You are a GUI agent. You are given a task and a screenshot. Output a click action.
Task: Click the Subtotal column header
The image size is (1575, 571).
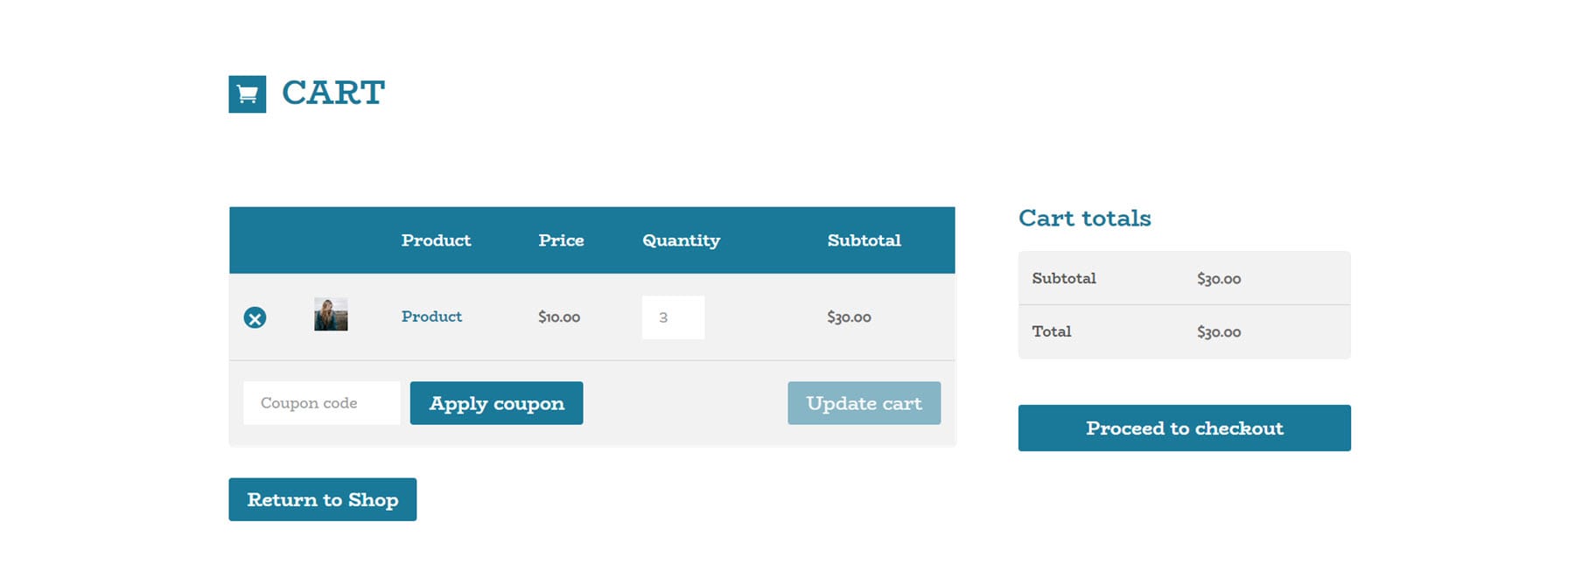tap(864, 240)
